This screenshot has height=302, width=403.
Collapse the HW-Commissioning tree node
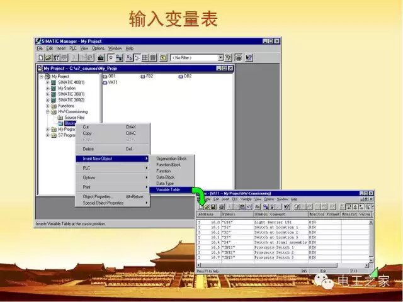pyautogui.click(x=47, y=112)
